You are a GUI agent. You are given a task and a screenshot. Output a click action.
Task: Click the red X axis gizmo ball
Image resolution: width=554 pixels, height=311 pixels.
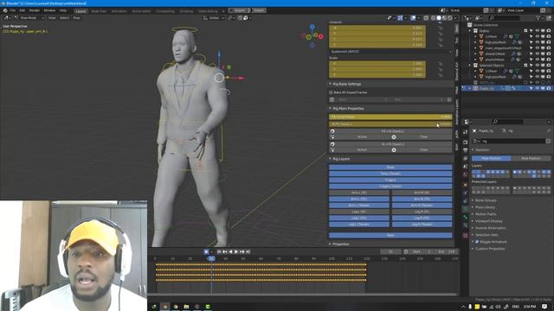pyautogui.click(x=321, y=36)
